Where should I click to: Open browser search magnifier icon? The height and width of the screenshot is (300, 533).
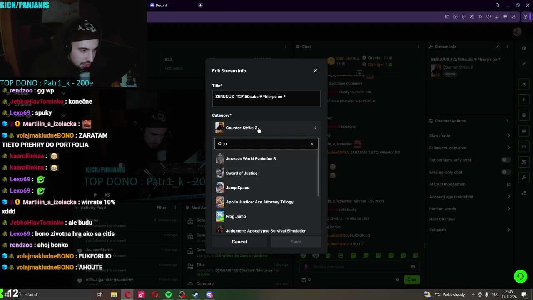point(498,5)
